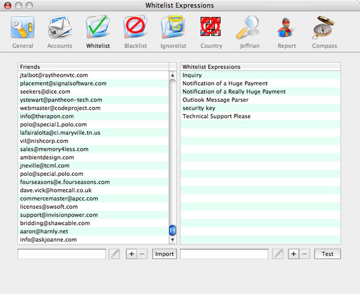Click the Whitelist Expressions column header
The image size is (360, 294).
260,67
